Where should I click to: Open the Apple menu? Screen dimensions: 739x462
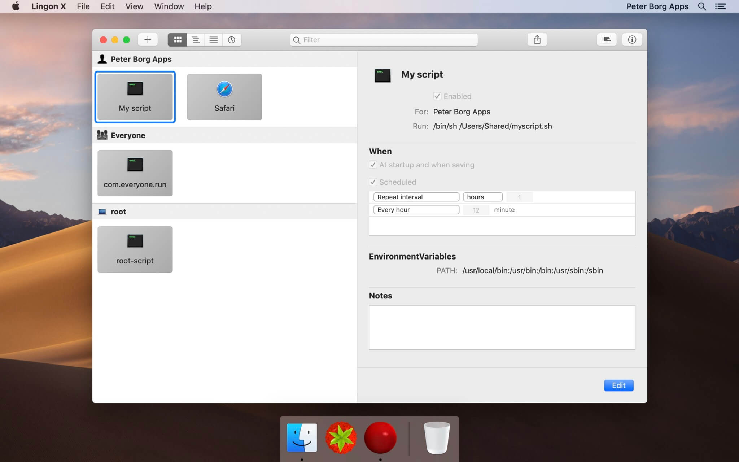pyautogui.click(x=16, y=6)
